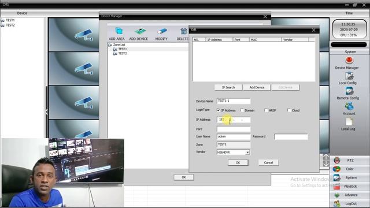Click the Add Device button in Edit dialog

[x=257, y=87]
